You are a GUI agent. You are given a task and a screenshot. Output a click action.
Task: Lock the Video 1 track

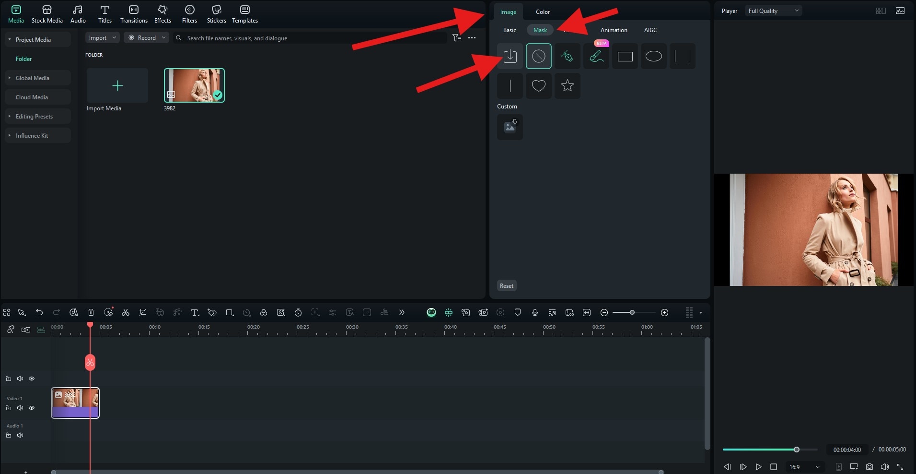(x=9, y=408)
